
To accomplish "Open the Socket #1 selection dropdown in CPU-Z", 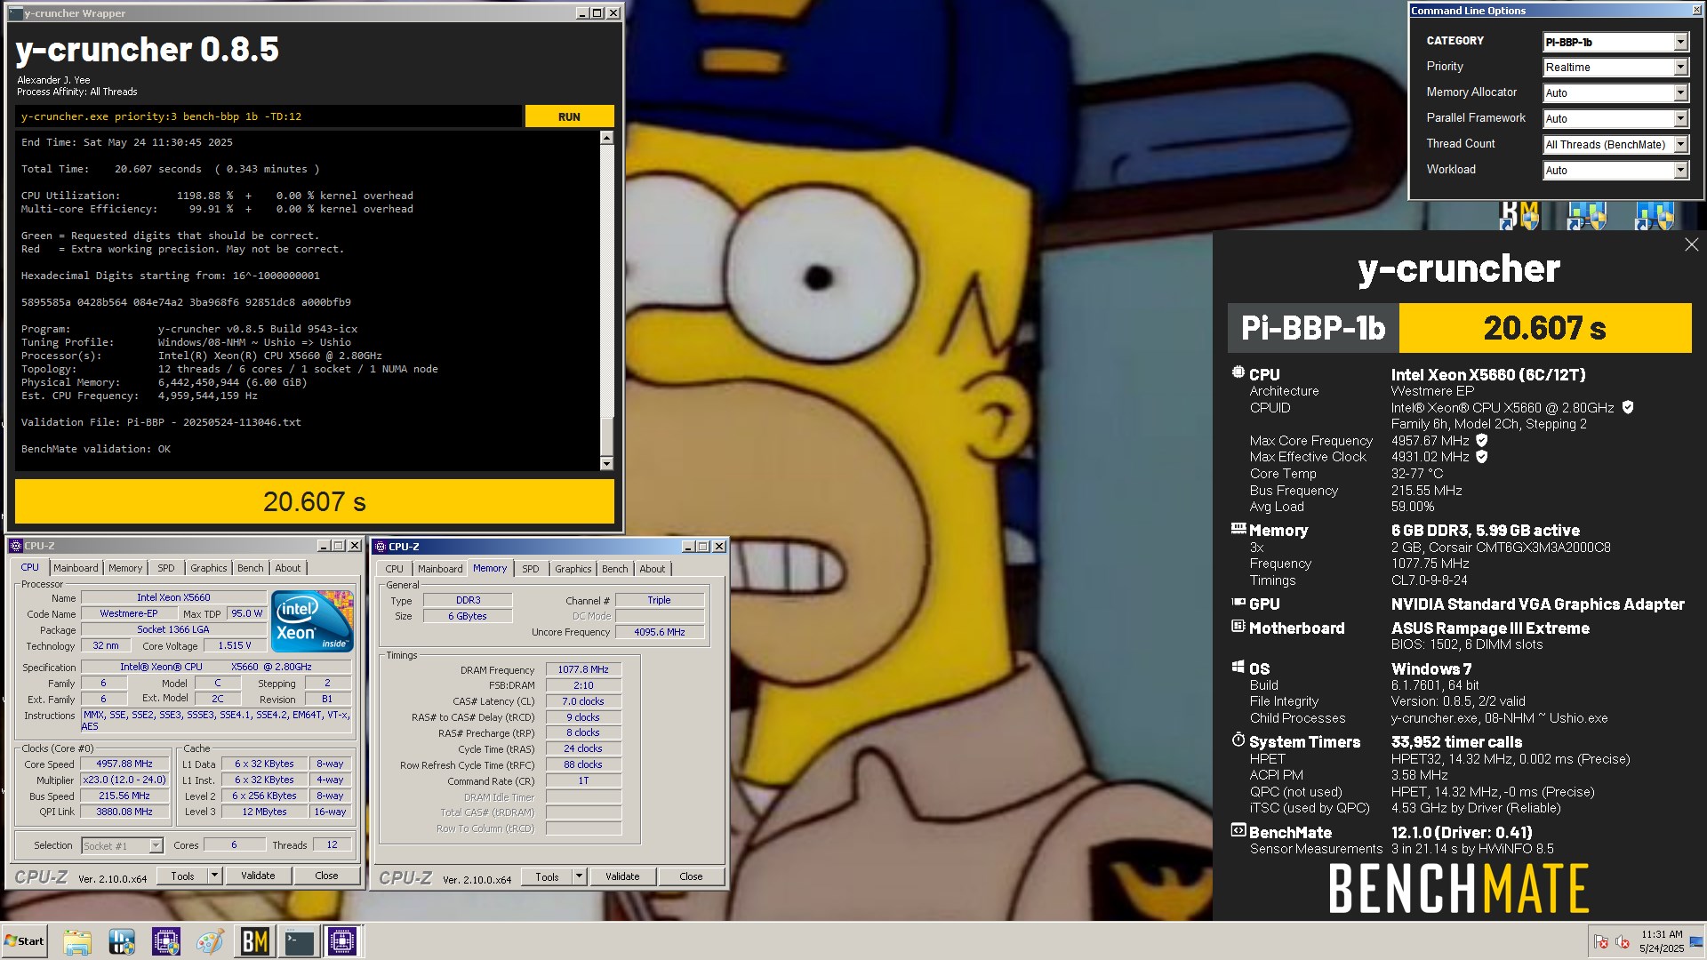I will [122, 846].
